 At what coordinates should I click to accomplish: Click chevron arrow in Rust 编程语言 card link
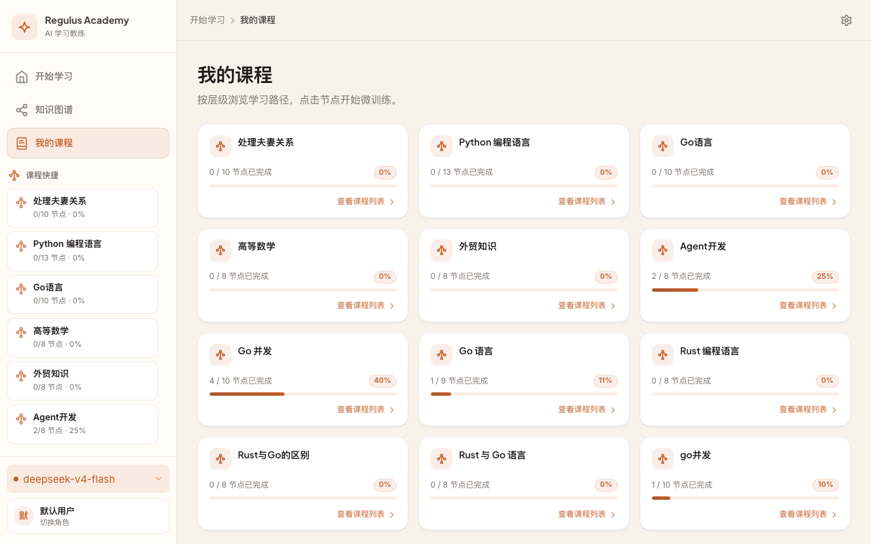click(834, 410)
